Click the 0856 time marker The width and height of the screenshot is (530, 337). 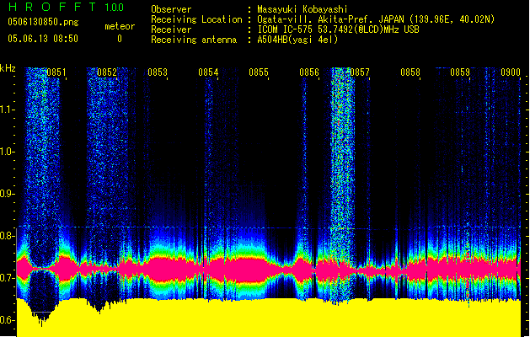tap(309, 72)
